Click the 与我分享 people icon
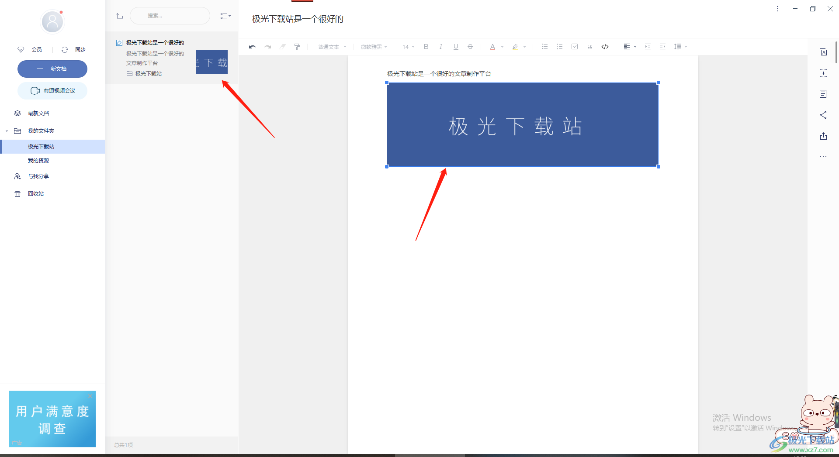 click(x=17, y=176)
